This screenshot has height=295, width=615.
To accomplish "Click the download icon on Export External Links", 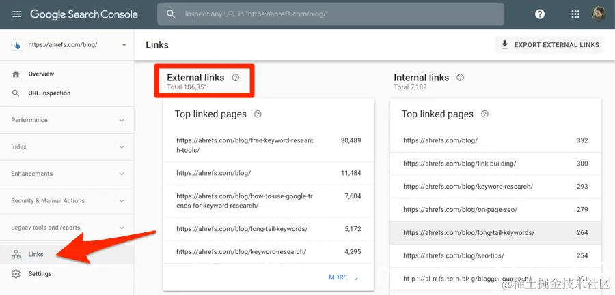I will [x=505, y=44].
